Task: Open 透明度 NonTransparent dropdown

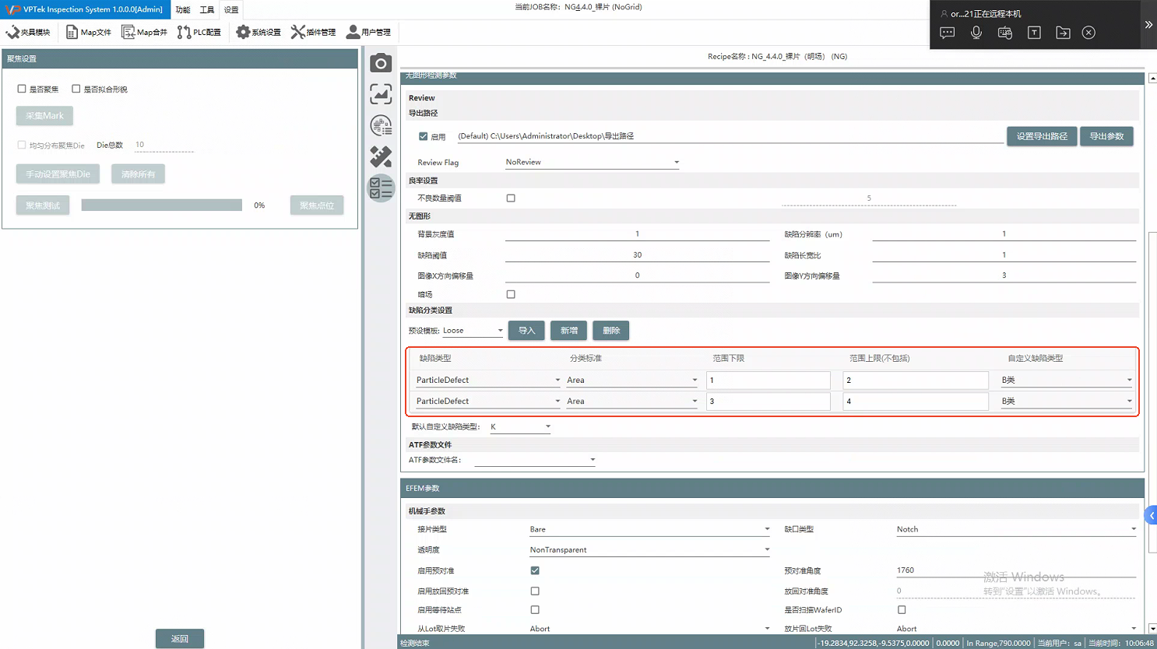Action: [x=650, y=549]
